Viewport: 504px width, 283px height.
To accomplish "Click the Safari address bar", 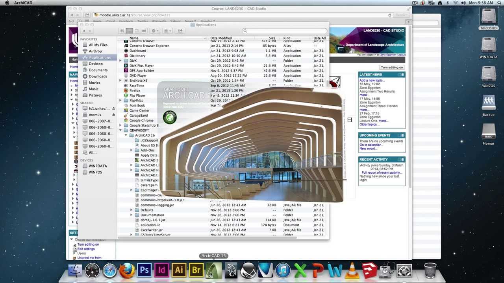I will coord(242,15).
